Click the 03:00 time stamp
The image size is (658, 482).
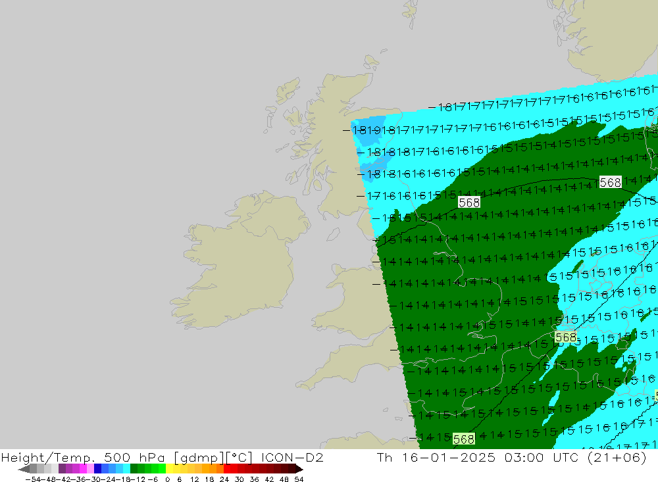click(524, 458)
